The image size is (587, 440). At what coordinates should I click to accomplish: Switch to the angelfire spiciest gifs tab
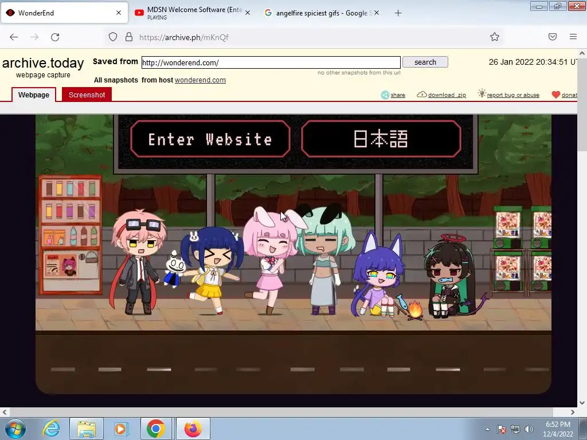pyautogui.click(x=322, y=13)
